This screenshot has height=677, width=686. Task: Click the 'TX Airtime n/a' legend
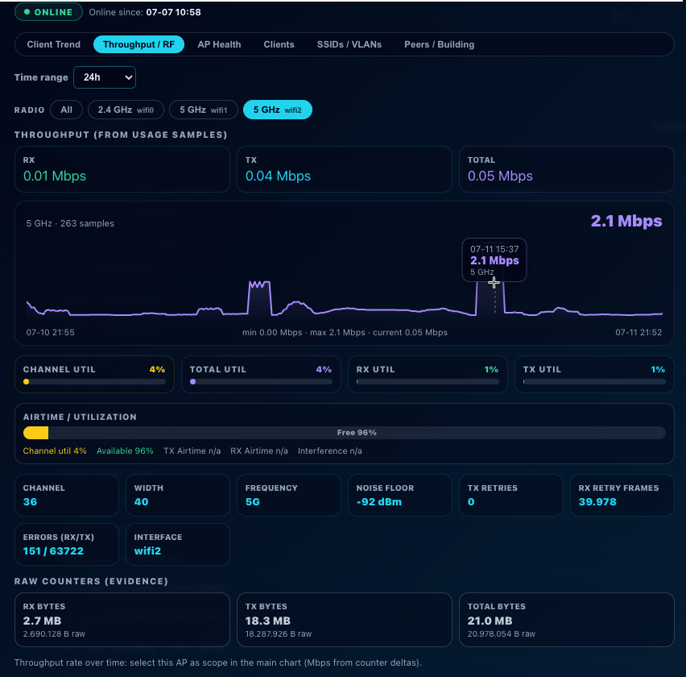pos(192,451)
